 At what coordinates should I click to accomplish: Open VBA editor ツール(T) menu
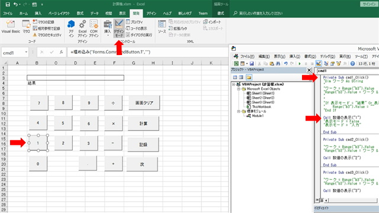coord(361,57)
